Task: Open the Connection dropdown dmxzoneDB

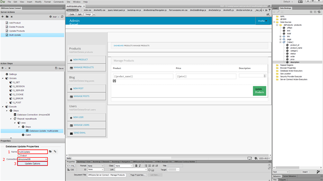Action: [32, 159]
